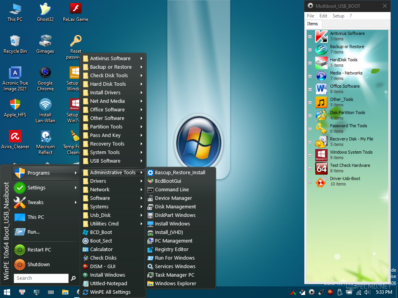Screen dimensions: 398x298
Task: Click wireless network icon in system tray
Action: 359,293
